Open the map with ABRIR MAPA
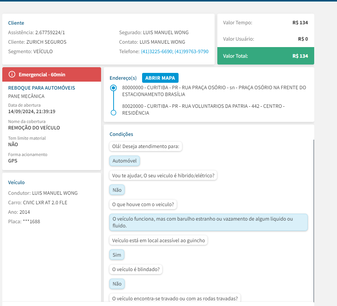 (160, 78)
